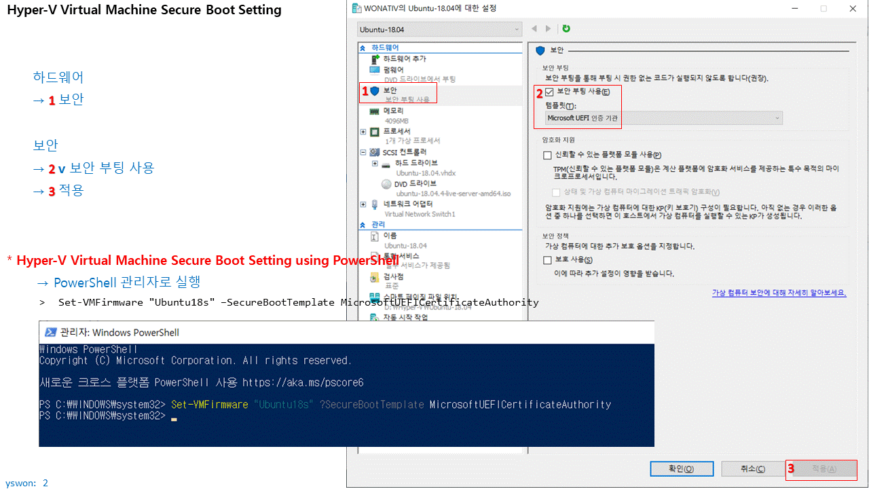
Task: Select the 'ubuntu-18.04.4-live-server-amd64.iso' entry
Action: point(454,194)
